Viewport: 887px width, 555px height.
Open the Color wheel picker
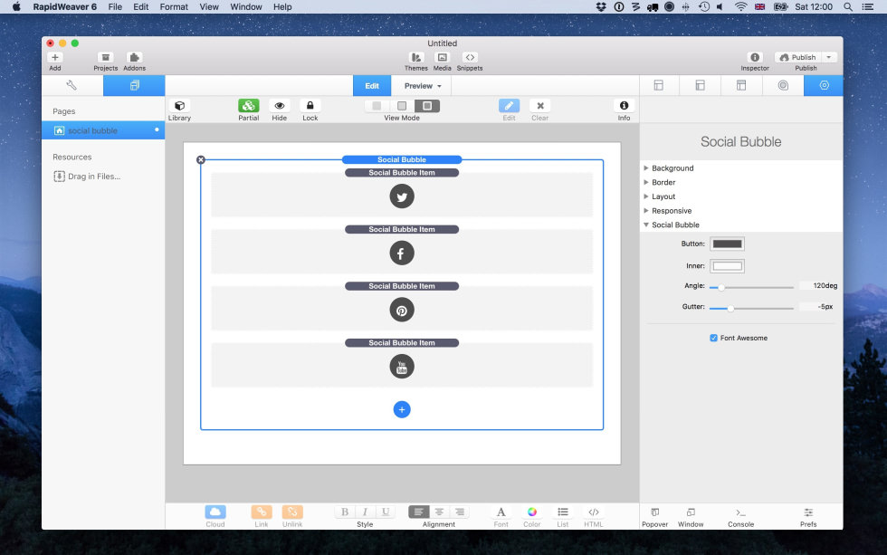[532, 512]
